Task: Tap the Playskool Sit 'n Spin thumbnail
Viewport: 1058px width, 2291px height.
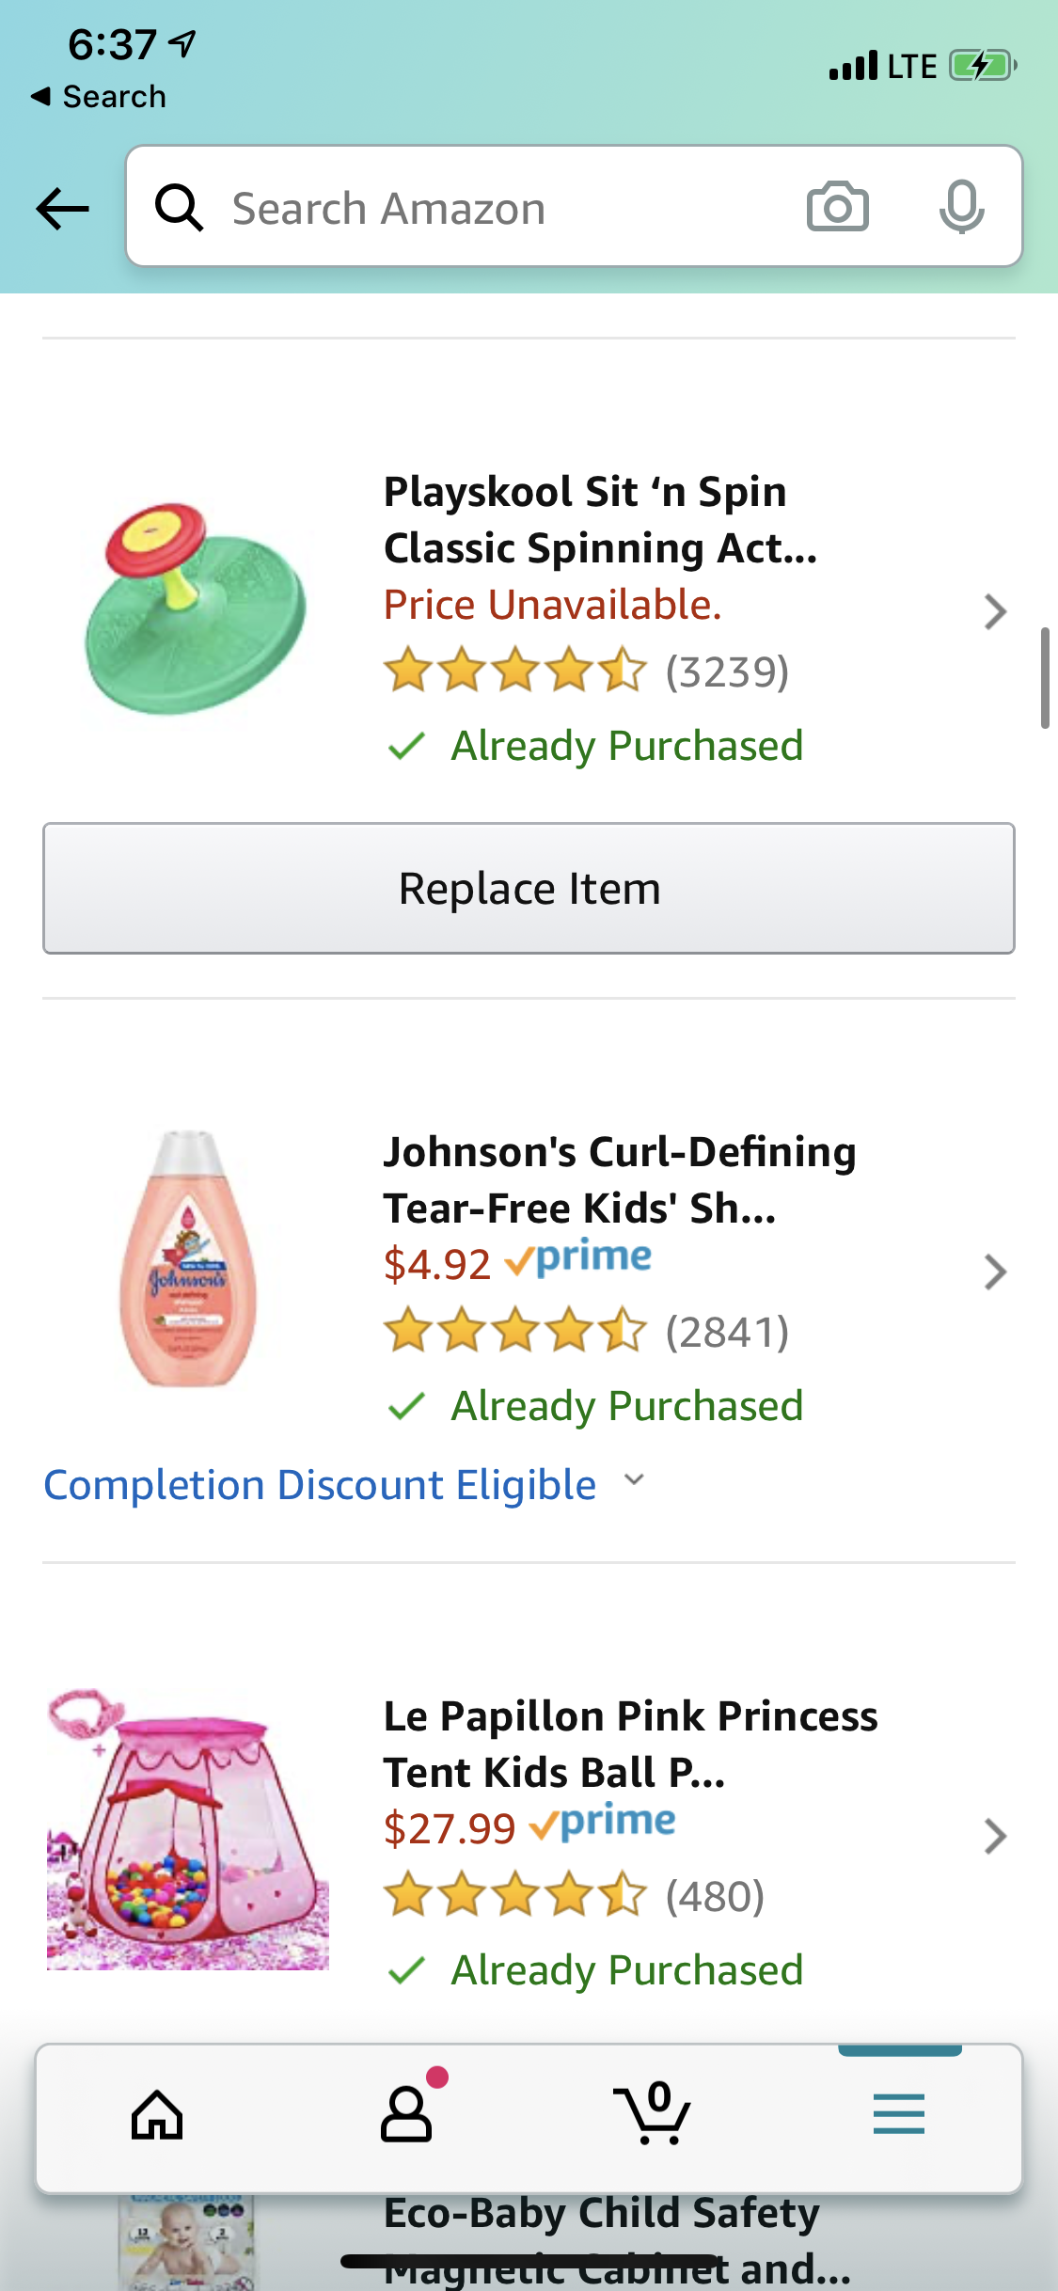Action: [196, 609]
